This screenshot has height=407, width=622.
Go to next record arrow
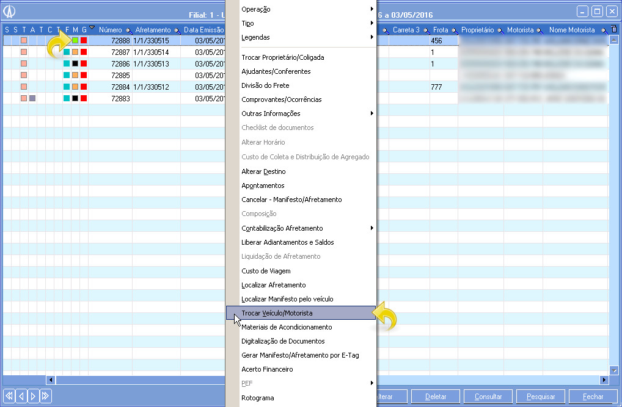(x=34, y=395)
